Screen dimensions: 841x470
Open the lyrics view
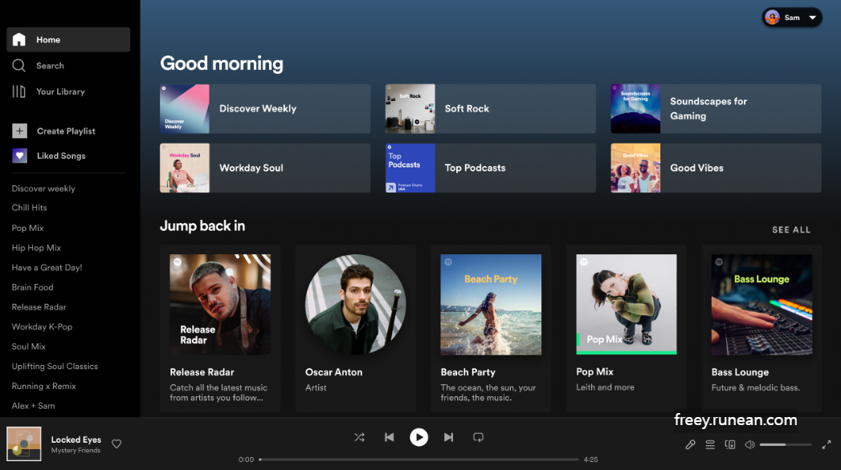point(689,444)
